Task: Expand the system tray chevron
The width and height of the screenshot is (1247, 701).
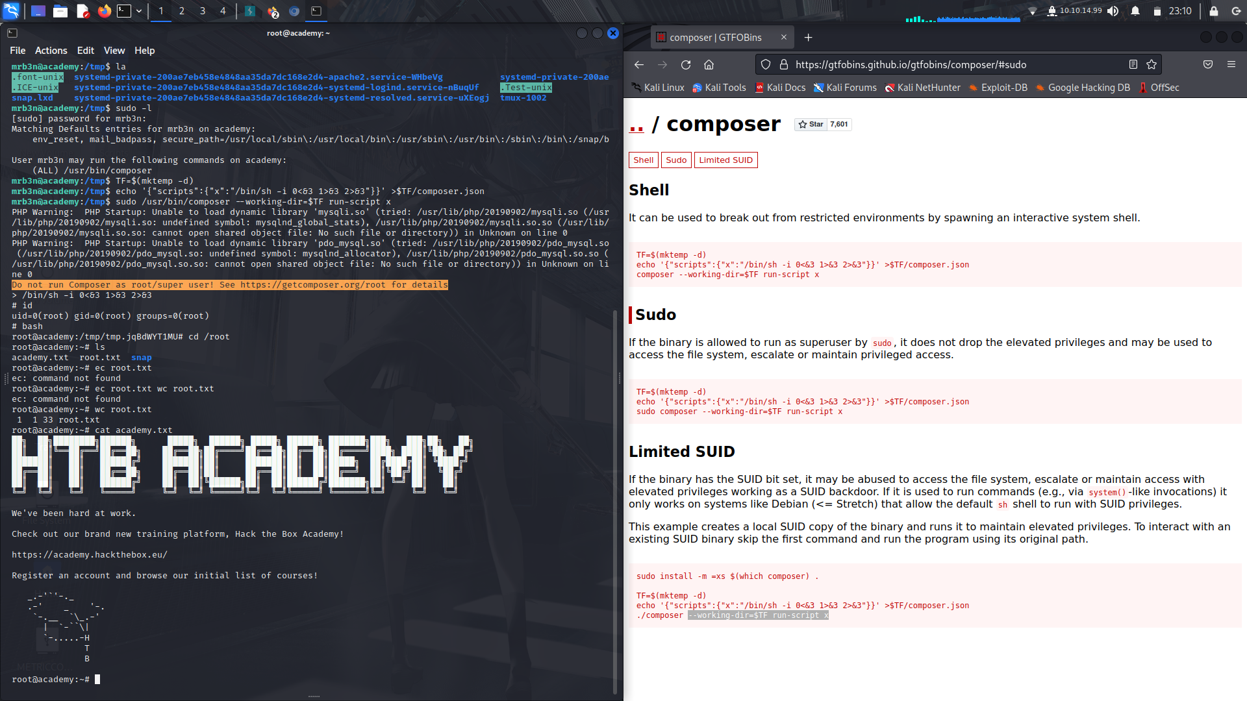Action: coord(1033,10)
